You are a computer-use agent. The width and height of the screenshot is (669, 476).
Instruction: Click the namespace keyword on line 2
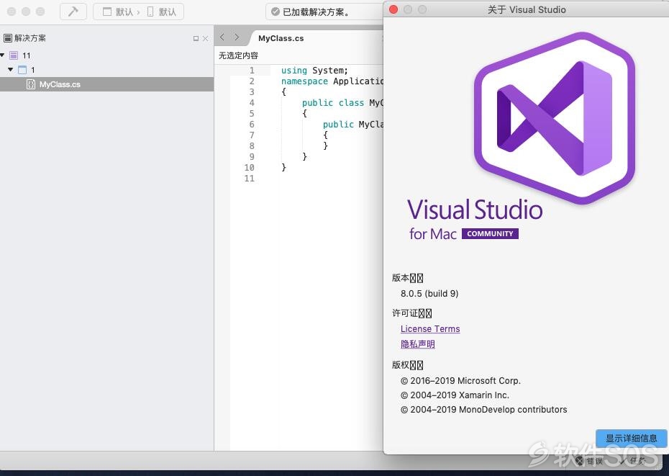pyautogui.click(x=304, y=81)
